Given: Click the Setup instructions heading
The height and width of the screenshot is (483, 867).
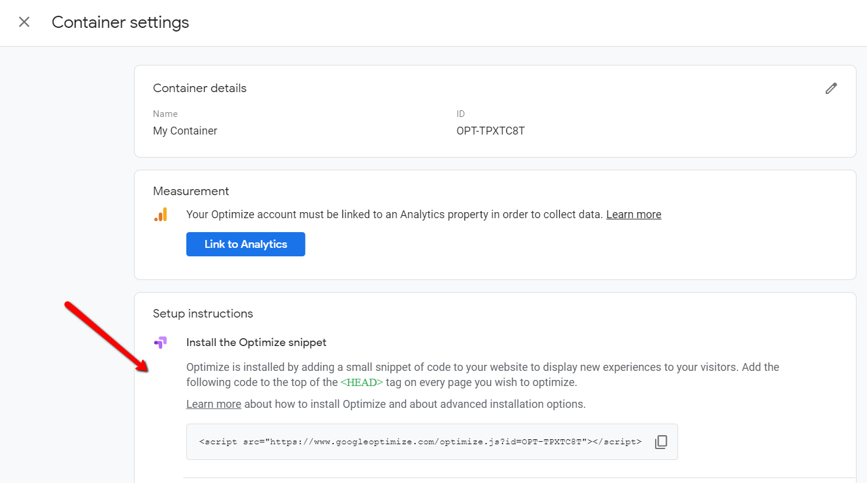Looking at the screenshot, I should click(x=203, y=314).
